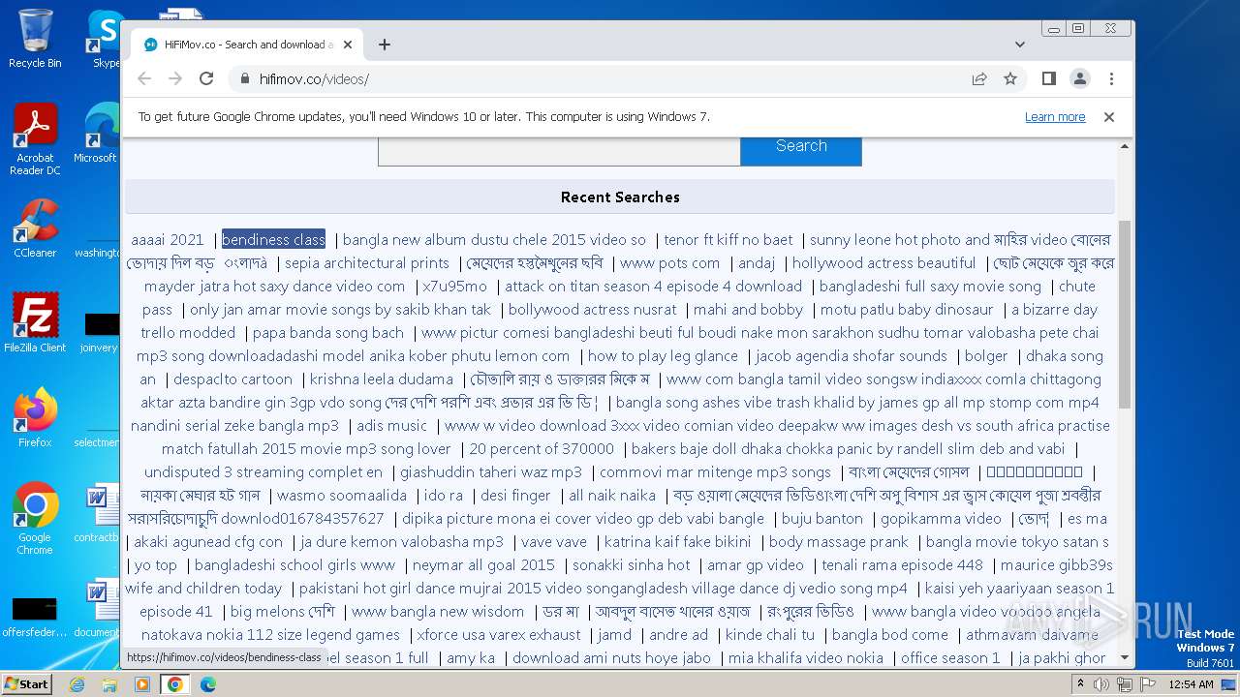
Task: Open the Chrome profile avatar menu
Action: point(1079,78)
